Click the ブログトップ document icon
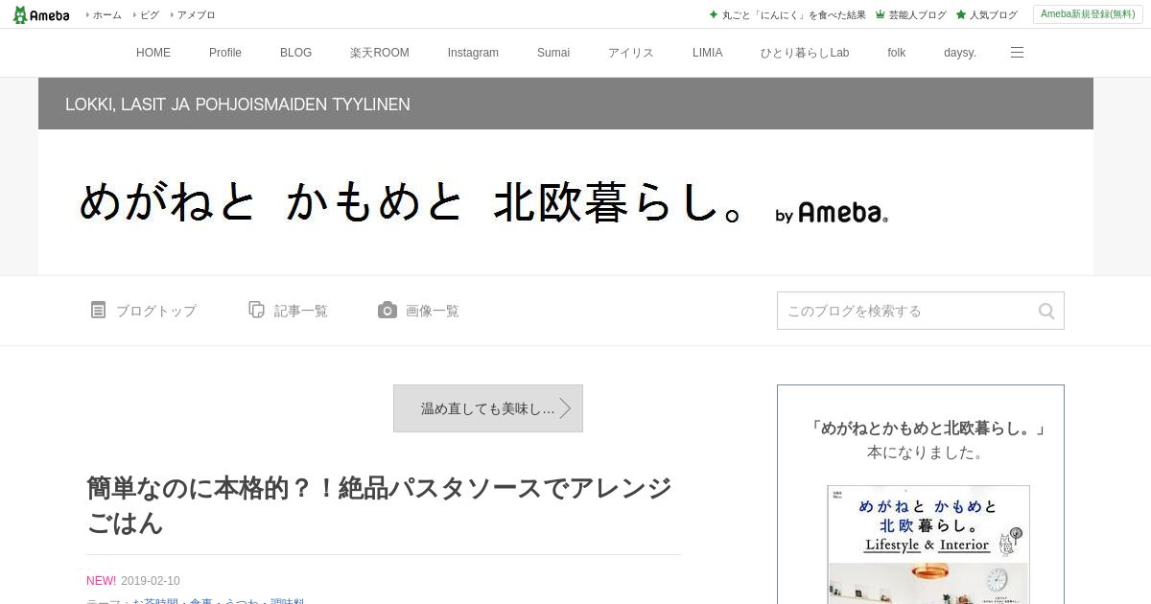The width and height of the screenshot is (1151, 604). tap(98, 310)
